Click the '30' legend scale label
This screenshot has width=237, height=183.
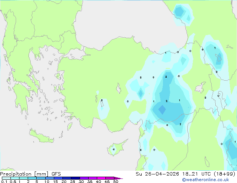81,182
